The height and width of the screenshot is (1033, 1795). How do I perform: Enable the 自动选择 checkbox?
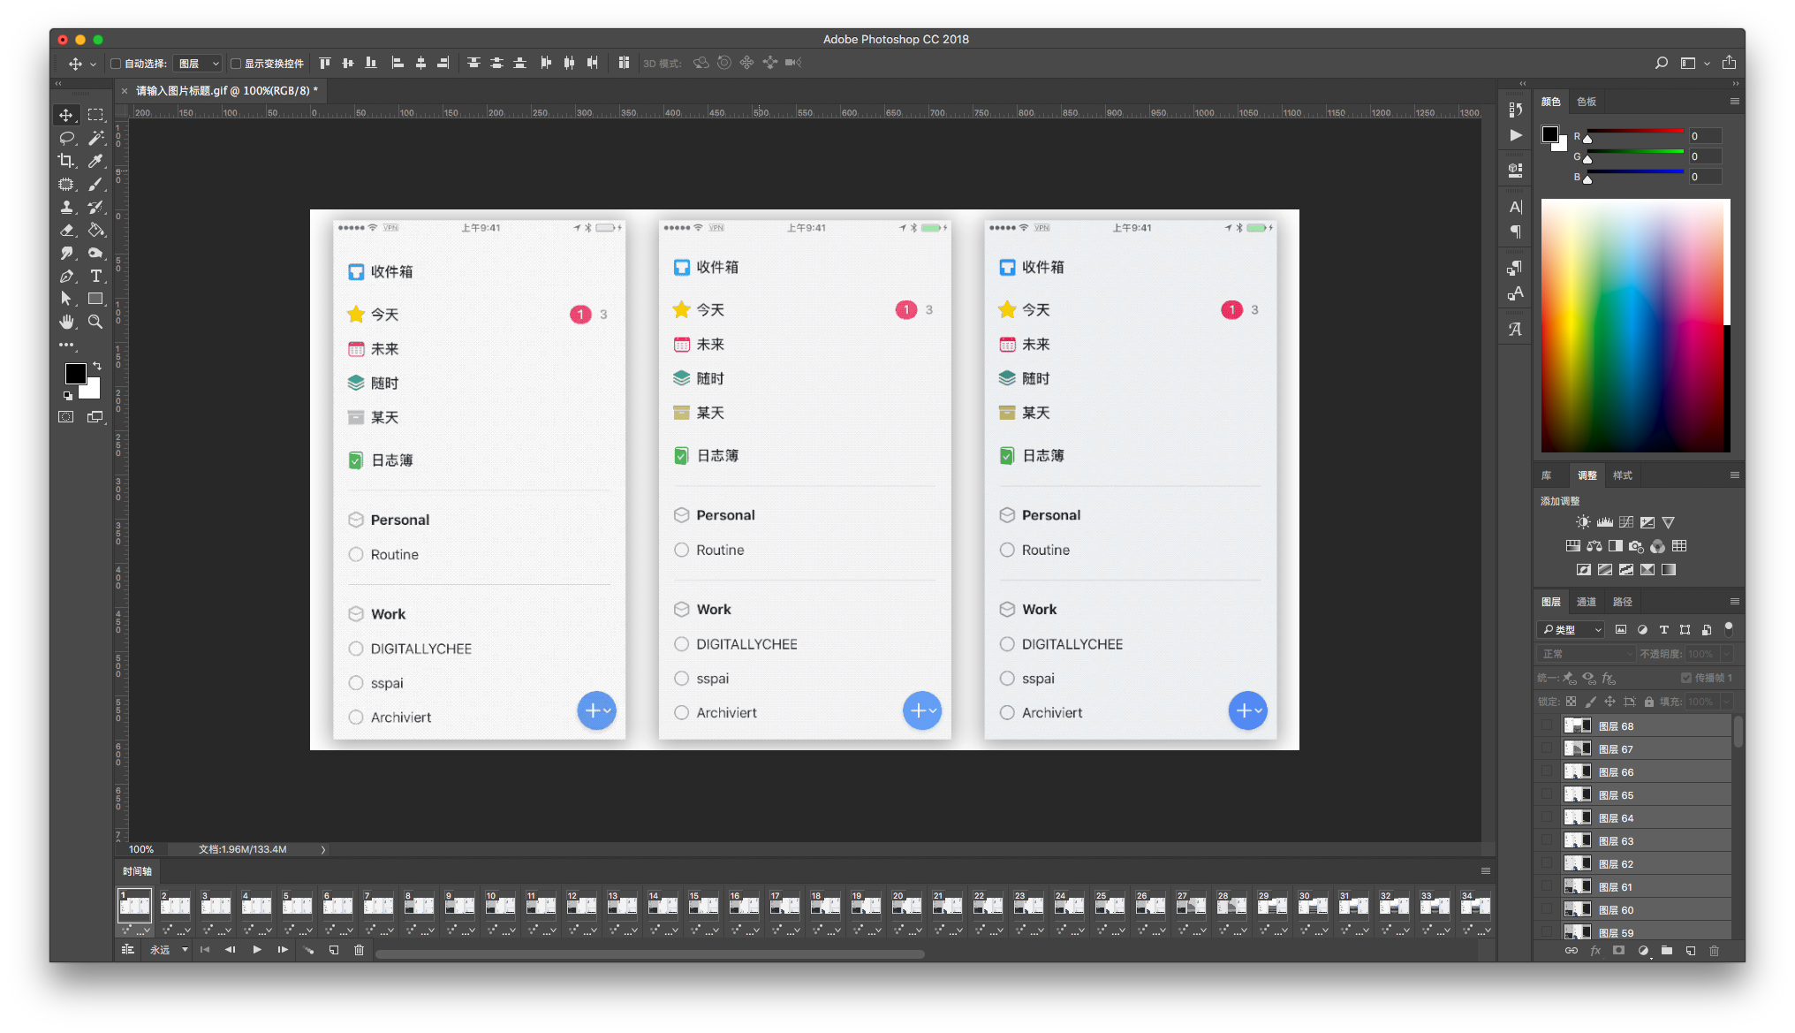click(116, 64)
